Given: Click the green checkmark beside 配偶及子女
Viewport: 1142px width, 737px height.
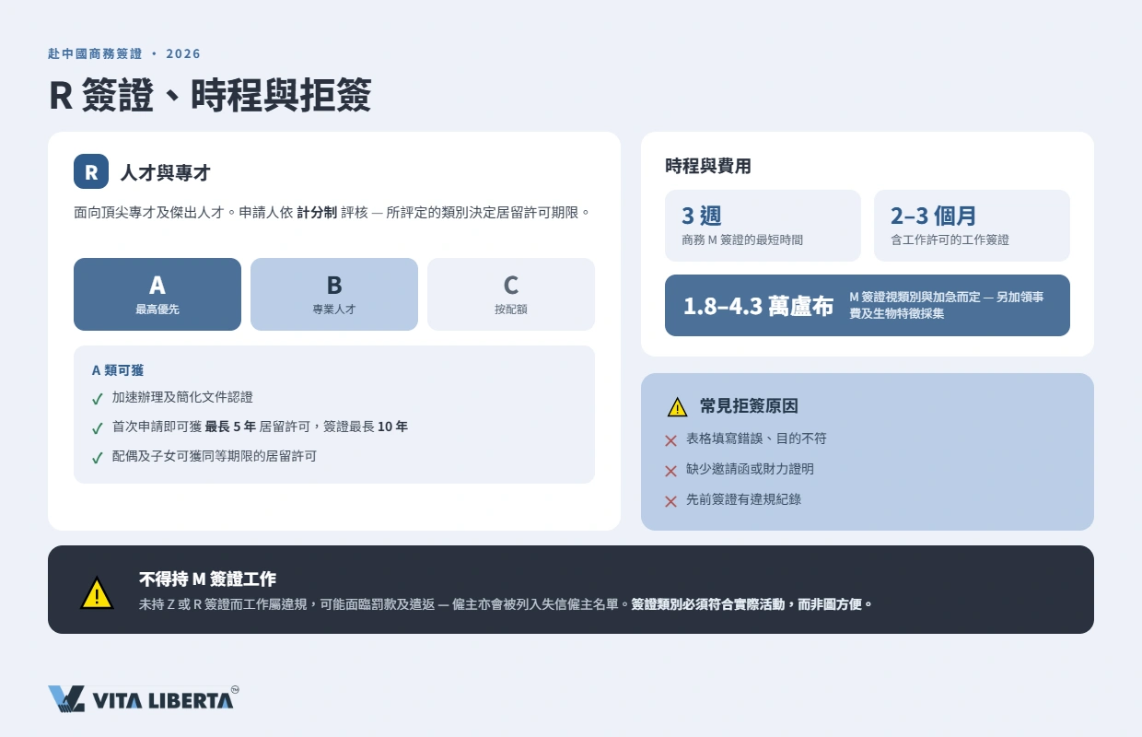Looking at the screenshot, I should [x=98, y=458].
